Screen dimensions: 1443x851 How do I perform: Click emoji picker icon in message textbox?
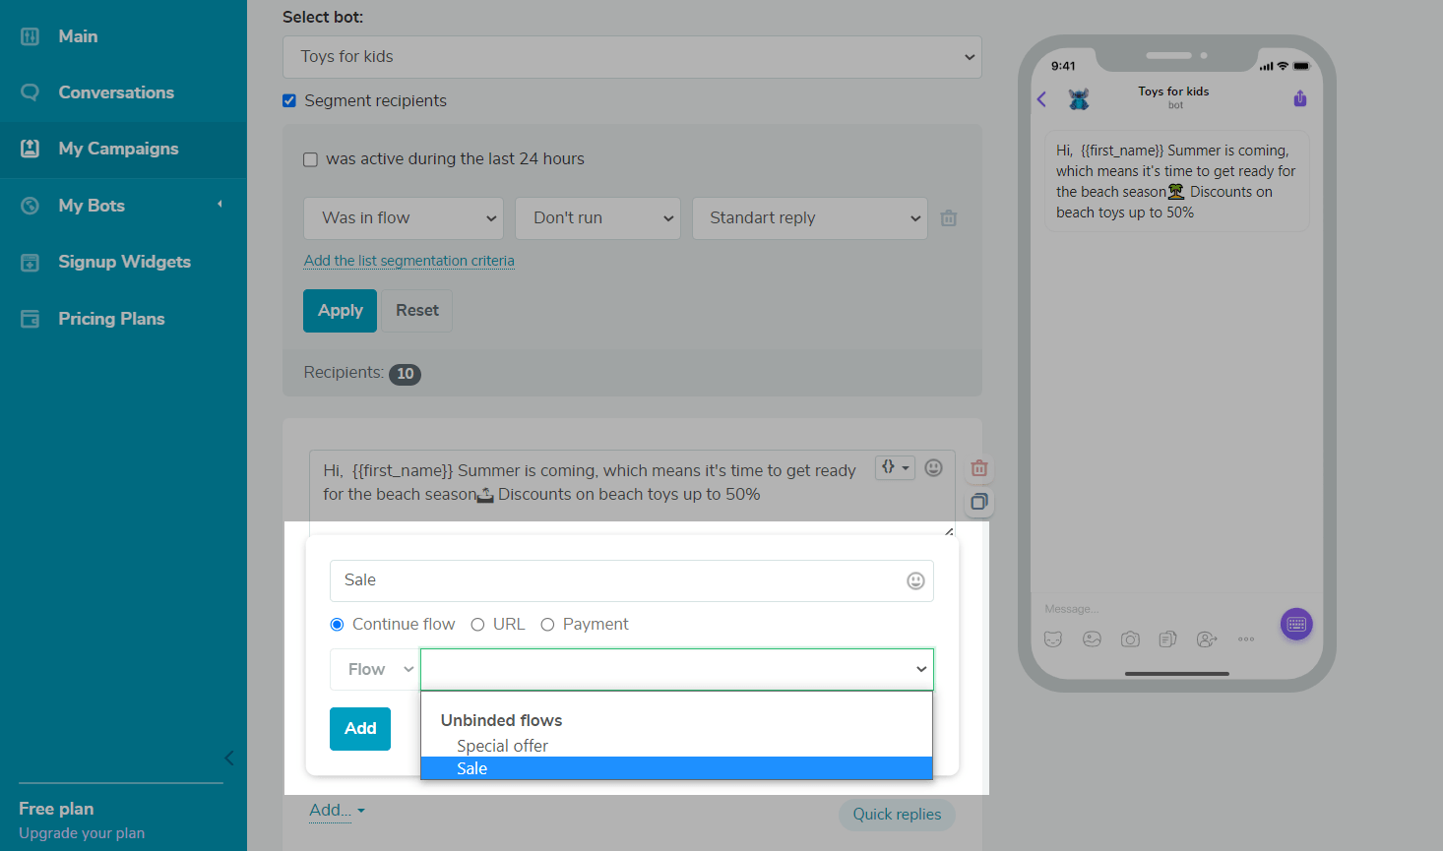point(934,468)
